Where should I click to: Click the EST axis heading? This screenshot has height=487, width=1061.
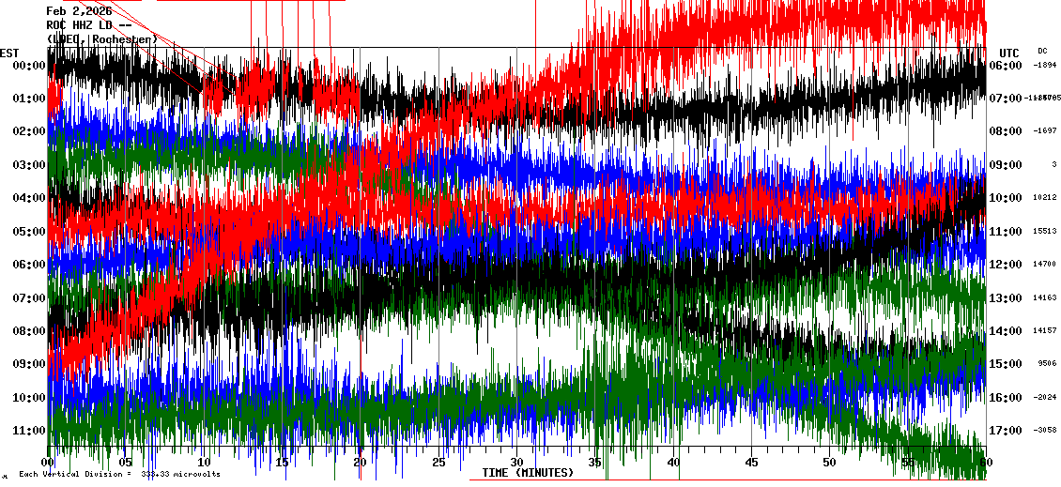click(x=9, y=53)
